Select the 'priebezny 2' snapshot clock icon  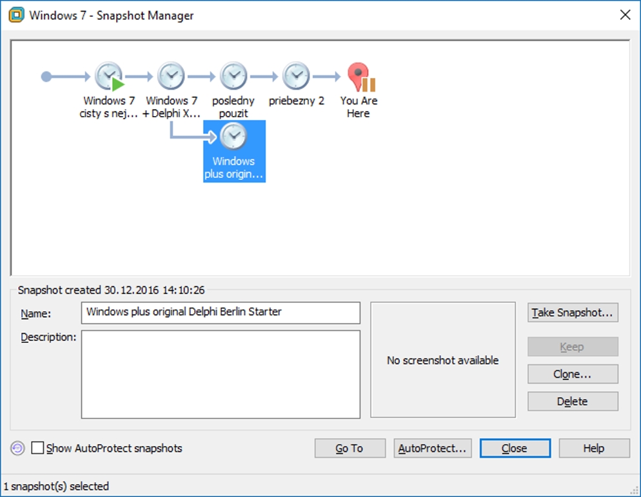(296, 76)
